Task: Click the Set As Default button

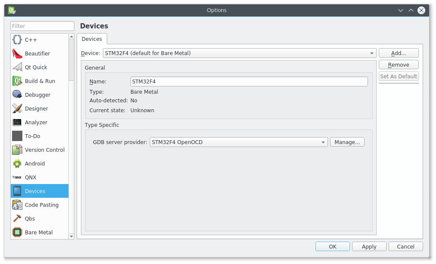Action: (x=399, y=76)
